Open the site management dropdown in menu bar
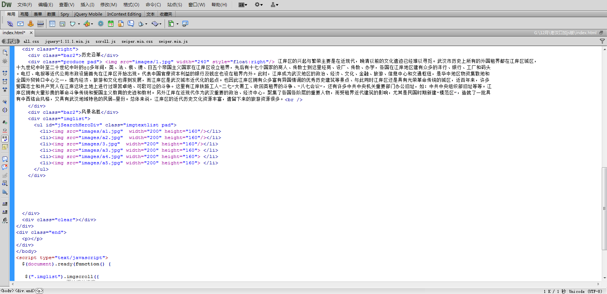The image size is (607, 294). pos(275,5)
